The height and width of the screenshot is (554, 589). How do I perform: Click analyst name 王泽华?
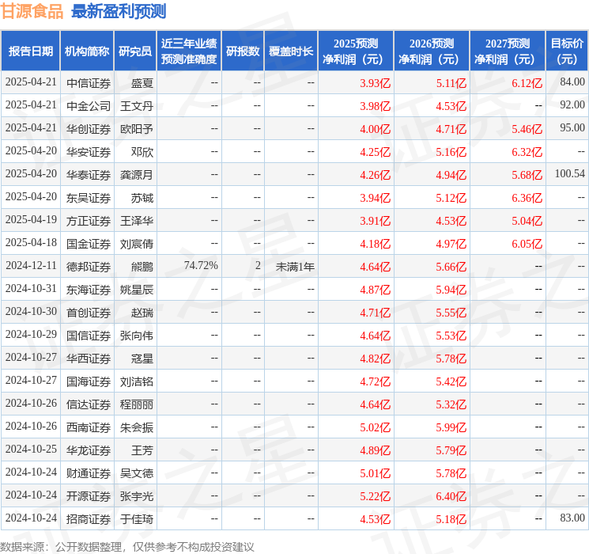click(x=136, y=221)
